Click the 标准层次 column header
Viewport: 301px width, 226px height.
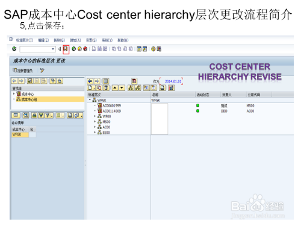(119, 95)
